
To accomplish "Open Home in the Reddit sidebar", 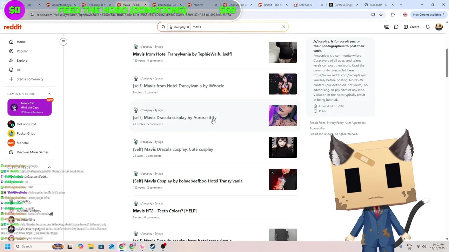I will point(21,42).
